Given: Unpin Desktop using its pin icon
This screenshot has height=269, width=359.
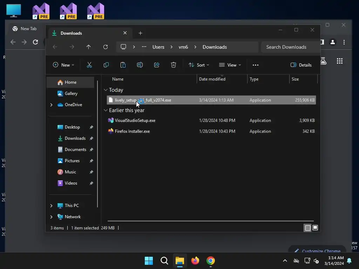Looking at the screenshot, I should 92,127.
